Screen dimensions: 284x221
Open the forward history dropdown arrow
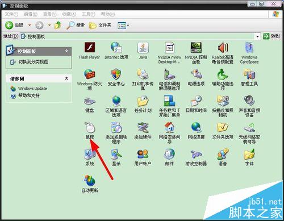coord(49,25)
